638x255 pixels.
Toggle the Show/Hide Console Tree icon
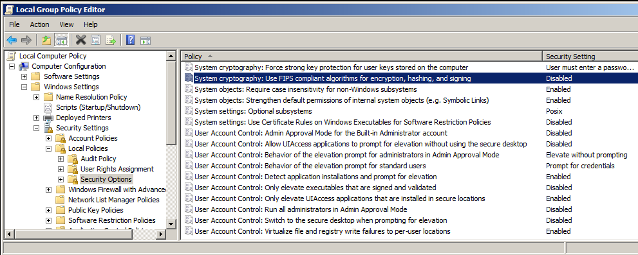[61, 40]
